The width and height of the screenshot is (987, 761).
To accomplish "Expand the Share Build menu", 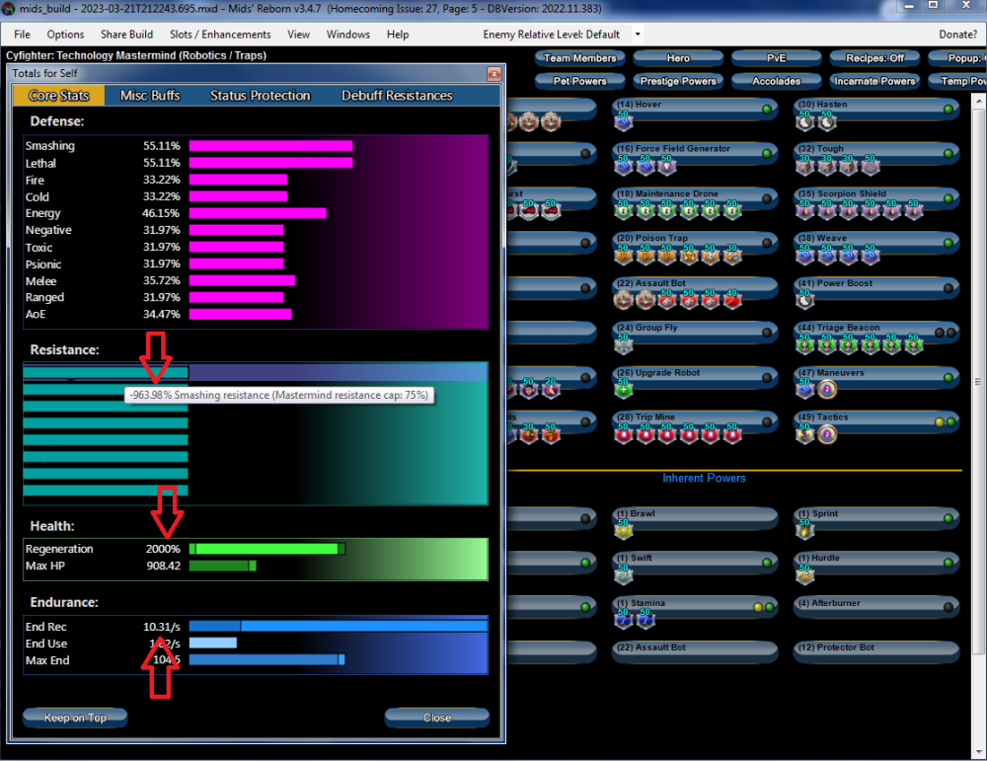I will click(x=126, y=35).
